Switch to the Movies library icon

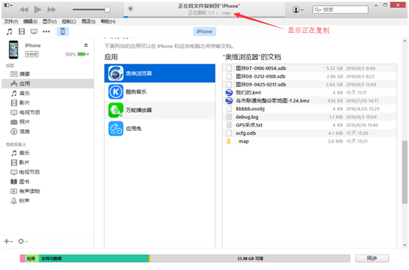[x=22, y=31]
